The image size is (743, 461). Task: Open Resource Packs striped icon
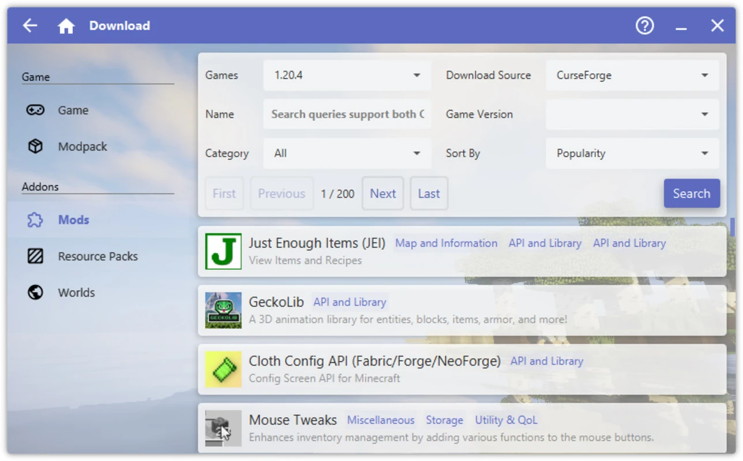pos(36,256)
